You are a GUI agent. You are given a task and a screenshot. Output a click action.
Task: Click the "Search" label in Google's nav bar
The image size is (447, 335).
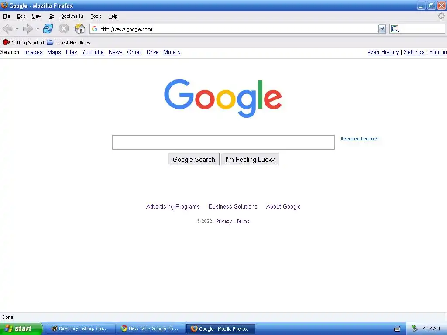10,52
